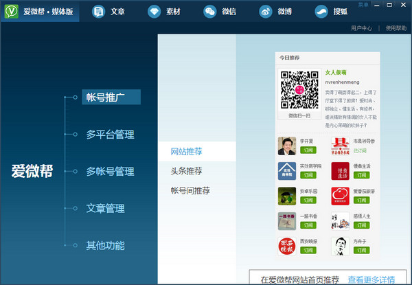The width and height of the screenshot is (412, 285).
Task: Subscribe to 爱番茄旅游 with 订阅 button
Action: click(362, 200)
